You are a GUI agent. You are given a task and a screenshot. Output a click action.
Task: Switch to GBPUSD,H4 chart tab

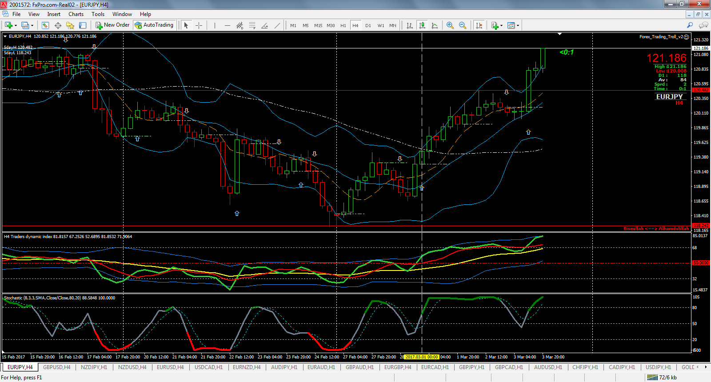(x=57, y=367)
